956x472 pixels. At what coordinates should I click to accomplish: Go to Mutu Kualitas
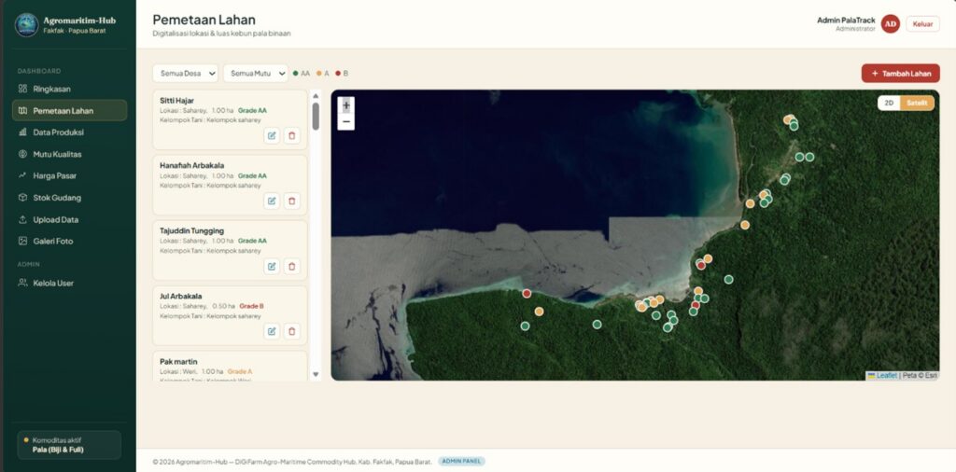(x=69, y=154)
